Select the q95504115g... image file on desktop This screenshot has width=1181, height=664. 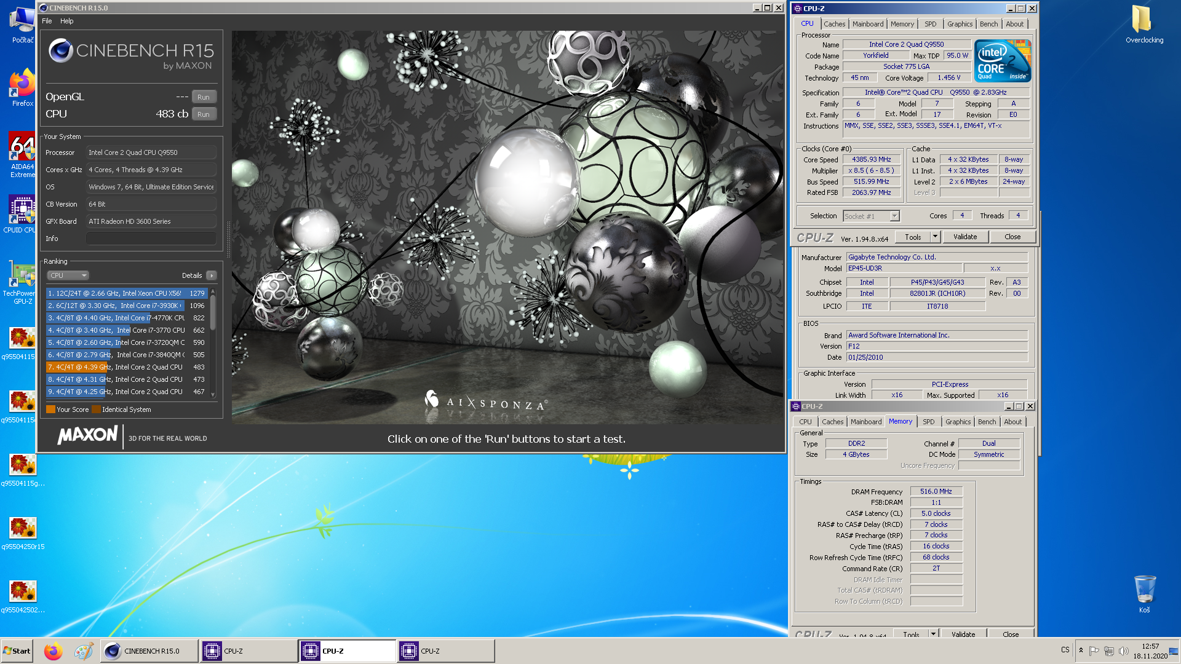point(23,469)
